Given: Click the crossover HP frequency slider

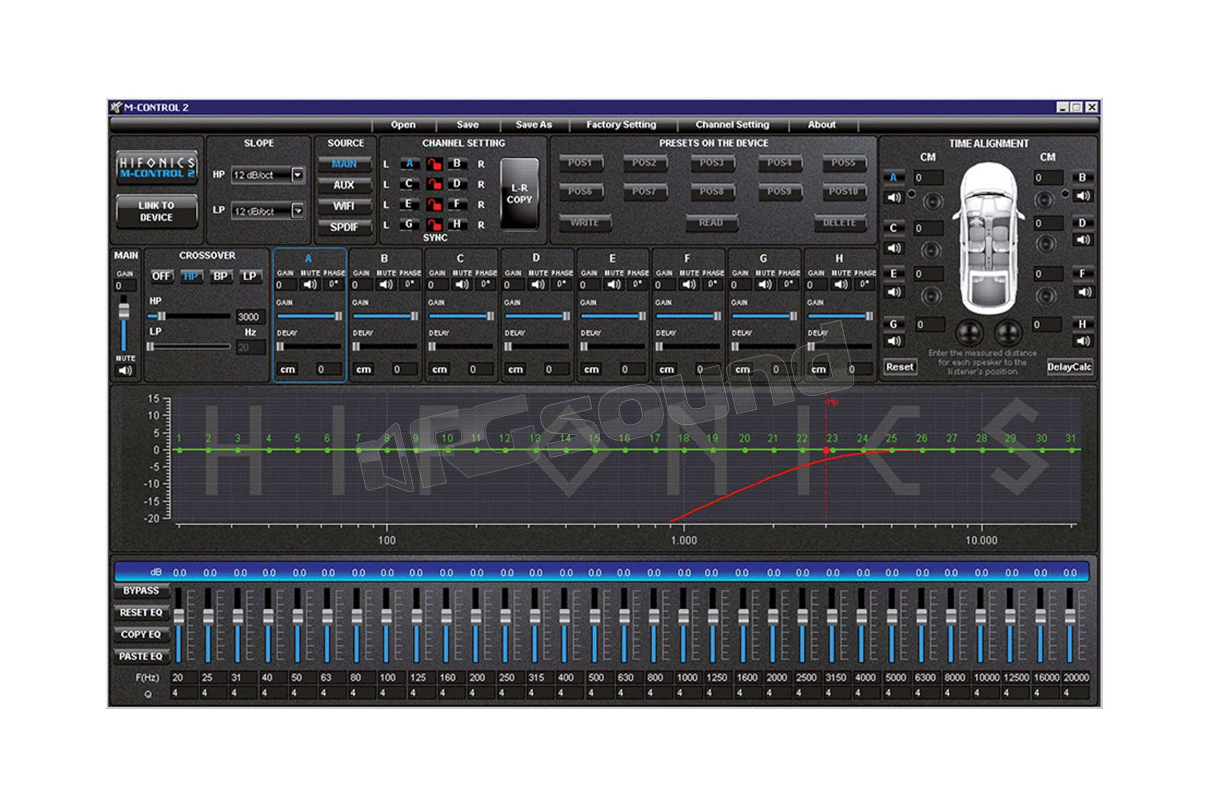Looking at the screenshot, I should (x=189, y=316).
